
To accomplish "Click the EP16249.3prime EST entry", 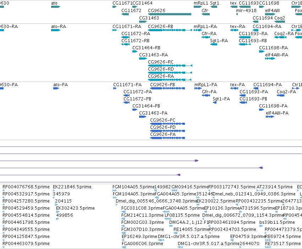I will 139,237.
